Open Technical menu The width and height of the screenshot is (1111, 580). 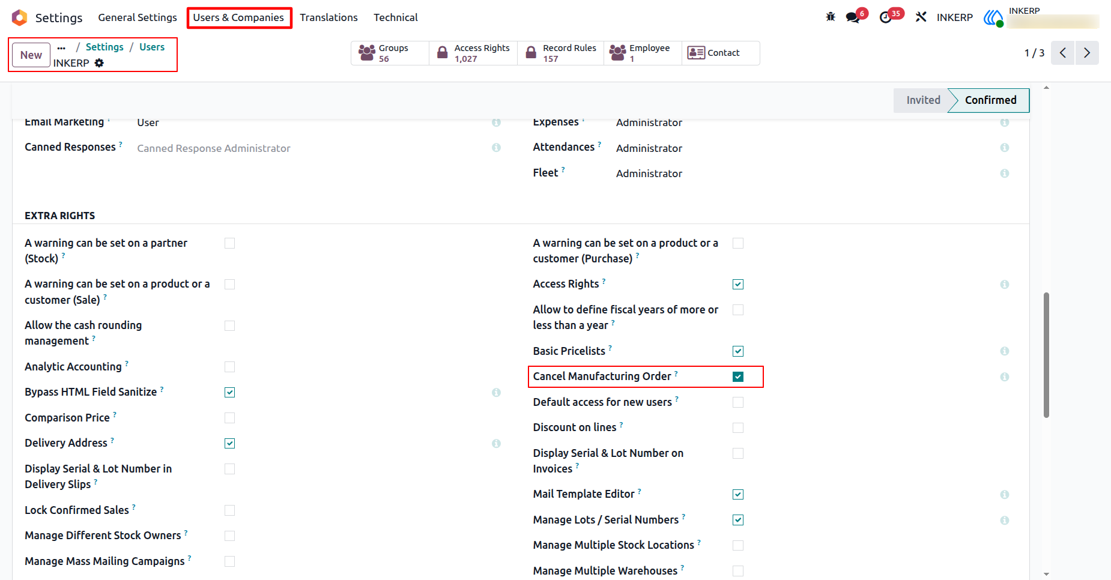coord(396,17)
